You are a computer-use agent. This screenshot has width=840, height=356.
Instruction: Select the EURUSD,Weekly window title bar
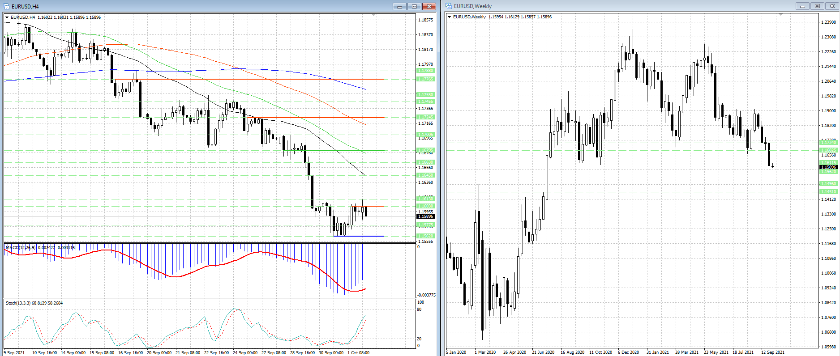(627, 6)
